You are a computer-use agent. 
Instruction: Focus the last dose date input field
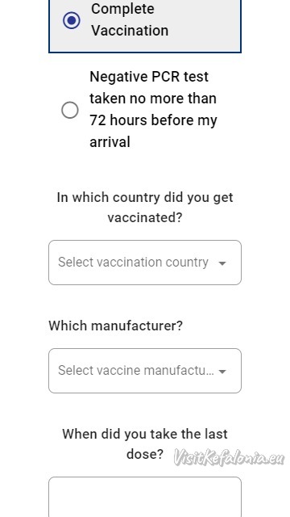145,497
